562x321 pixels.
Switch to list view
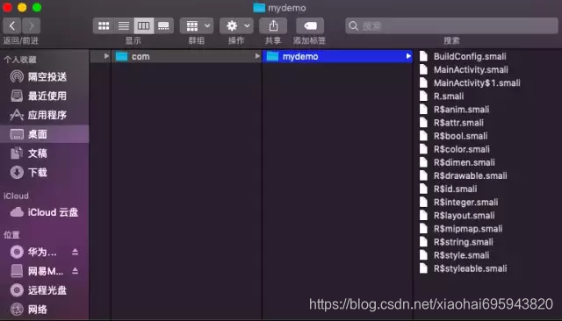click(x=124, y=25)
